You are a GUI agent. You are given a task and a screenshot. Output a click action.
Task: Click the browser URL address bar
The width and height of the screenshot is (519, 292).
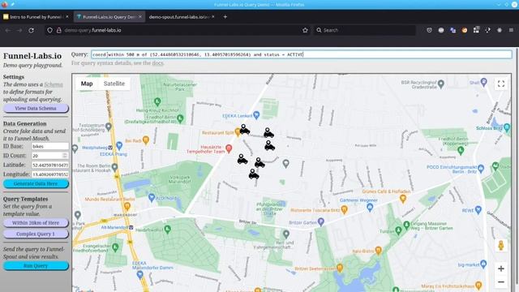(x=178, y=30)
